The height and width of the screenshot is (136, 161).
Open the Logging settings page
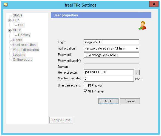pos(19,55)
